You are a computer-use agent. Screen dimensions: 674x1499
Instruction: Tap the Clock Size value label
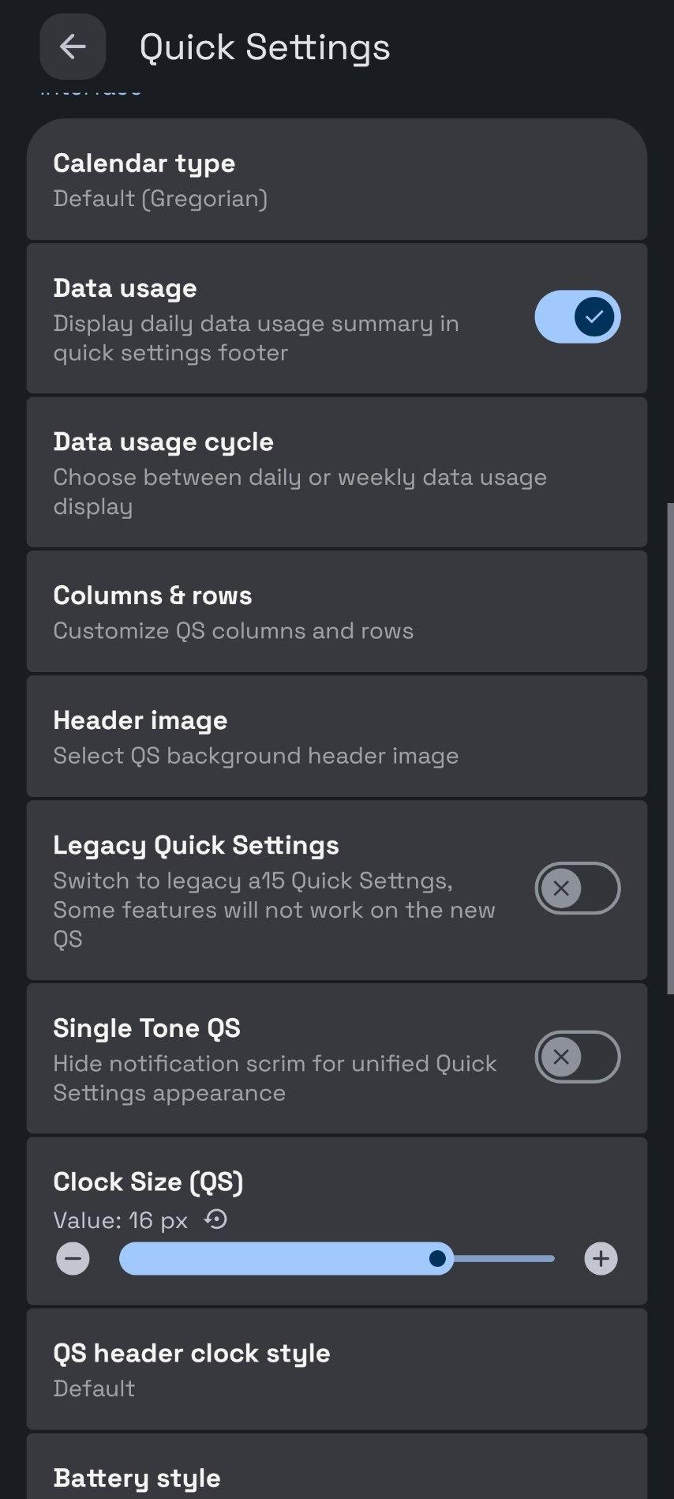tap(120, 1220)
